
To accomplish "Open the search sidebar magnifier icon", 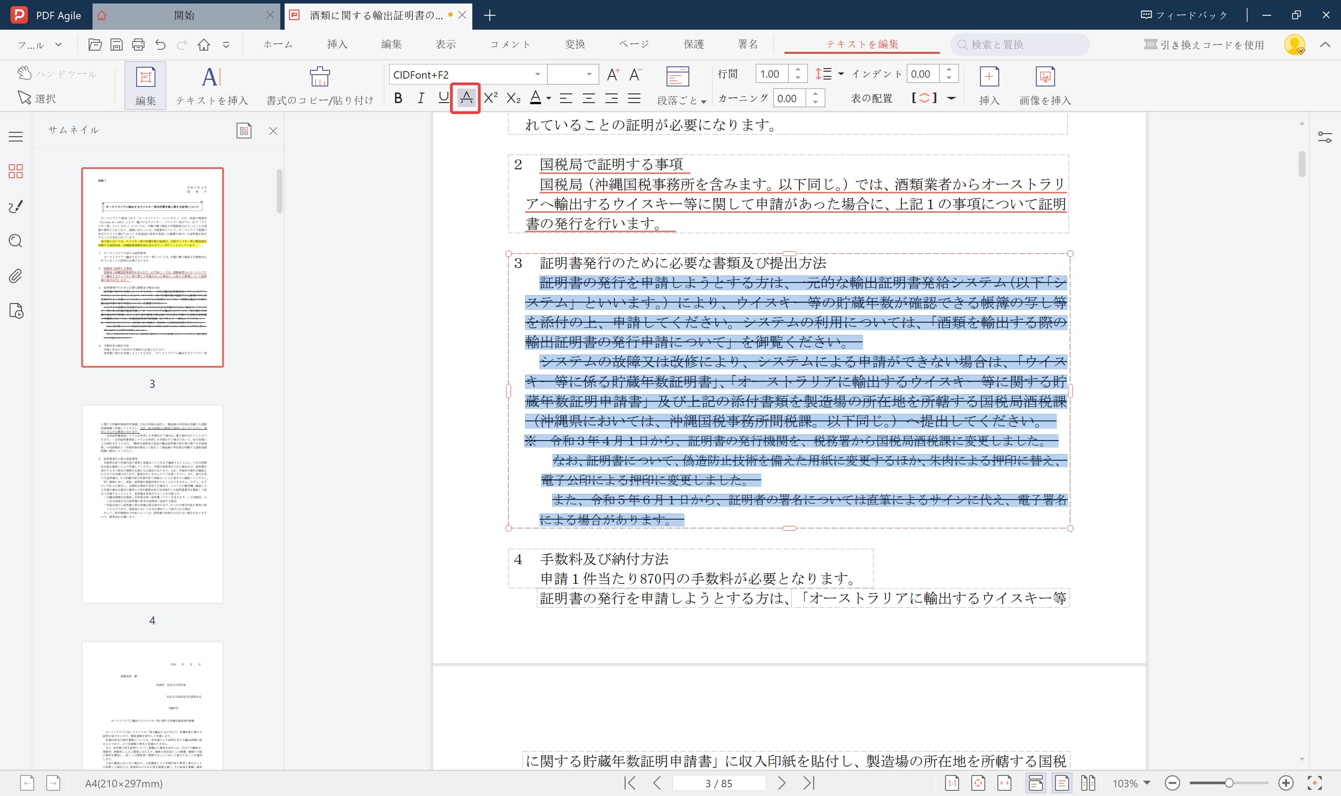I will 15,241.
